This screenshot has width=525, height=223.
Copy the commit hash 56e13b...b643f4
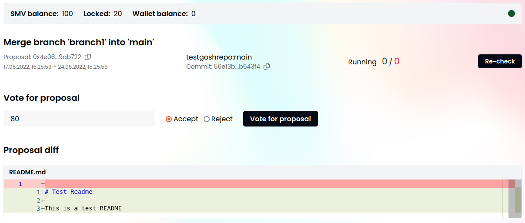[x=267, y=67]
